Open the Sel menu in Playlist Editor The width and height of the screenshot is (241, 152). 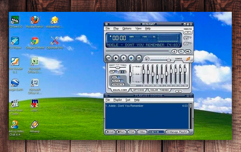coord(132,132)
